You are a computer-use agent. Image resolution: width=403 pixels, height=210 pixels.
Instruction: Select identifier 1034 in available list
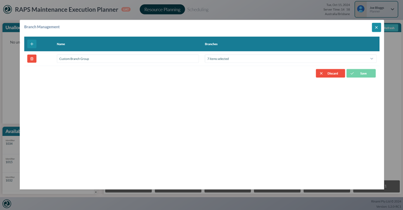tap(9, 143)
